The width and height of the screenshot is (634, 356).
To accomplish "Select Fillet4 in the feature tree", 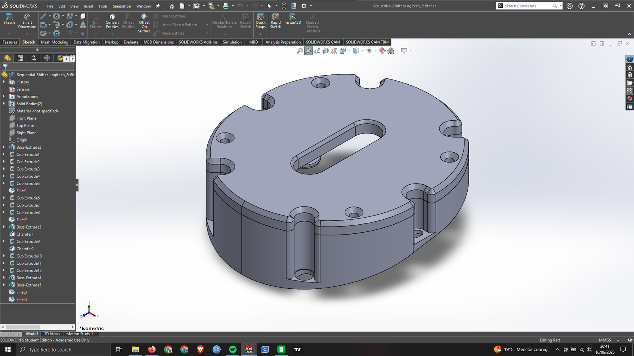I will coord(21,299).
